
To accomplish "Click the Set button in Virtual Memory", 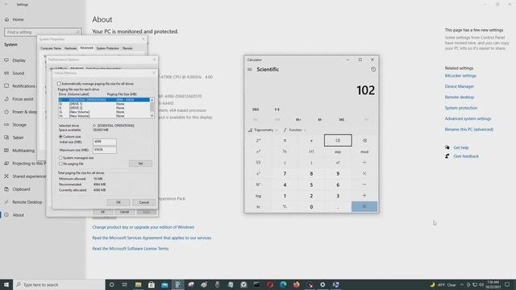I will point(140,164).
